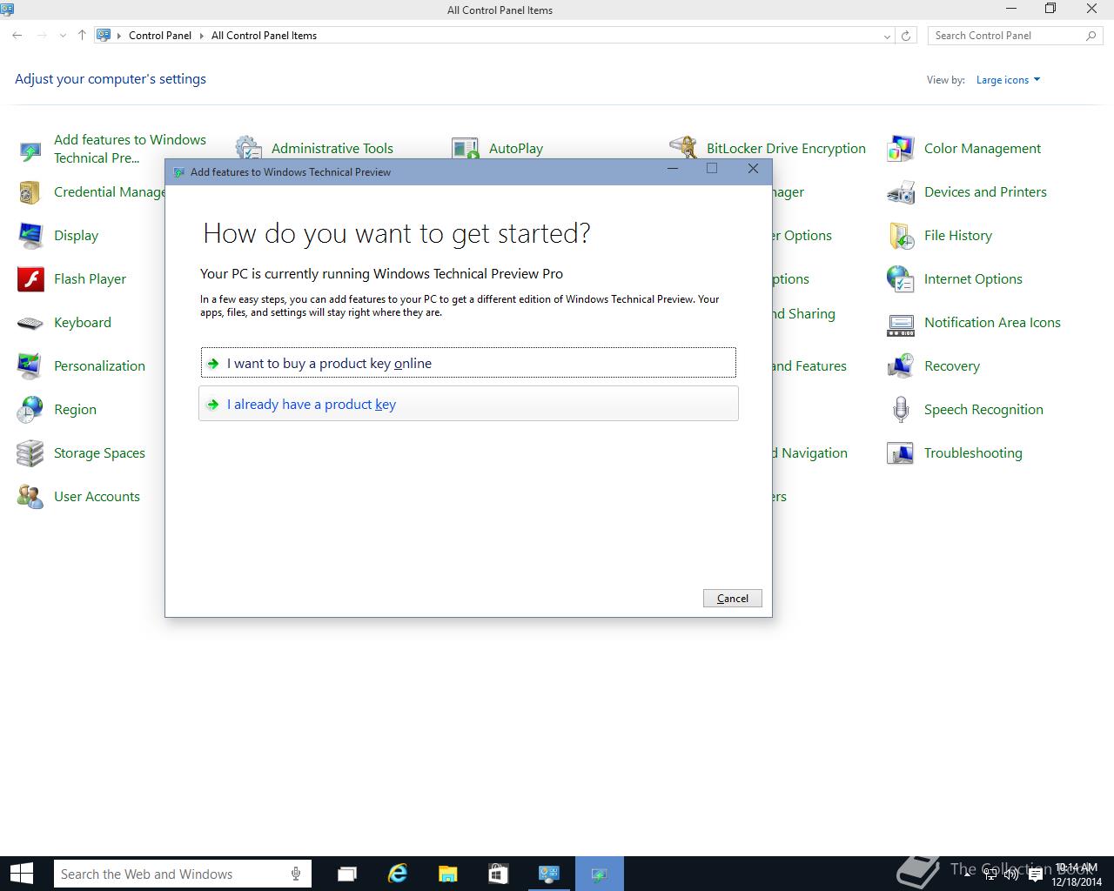Switch to Add features taskbar button
This screenshot has width=1114, height=891.
[600, 874]
